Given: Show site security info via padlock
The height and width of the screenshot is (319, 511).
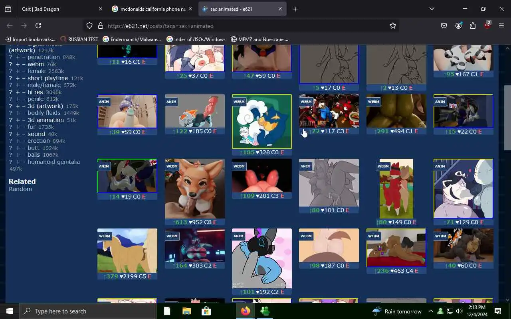Looking at the screenshot, I should coord(100,26).
